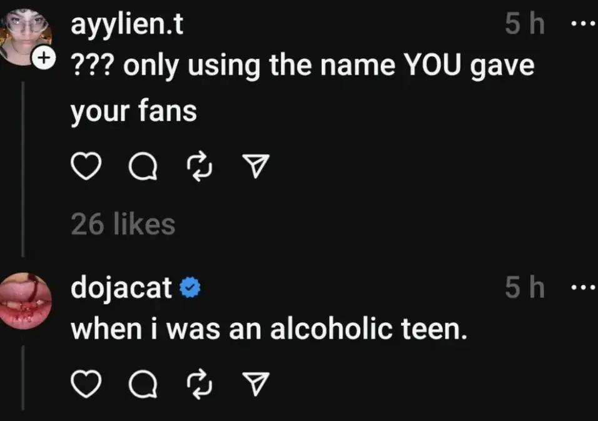
Task: Like ayylien.t's comment with heart icon
Action: click(88, 167)
